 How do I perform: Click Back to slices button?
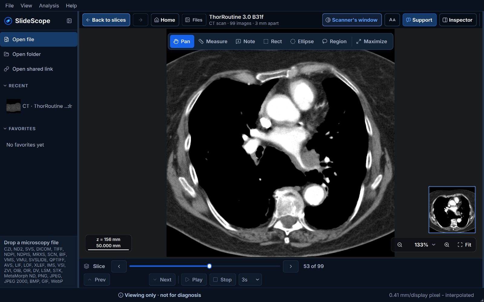(106, 20)
